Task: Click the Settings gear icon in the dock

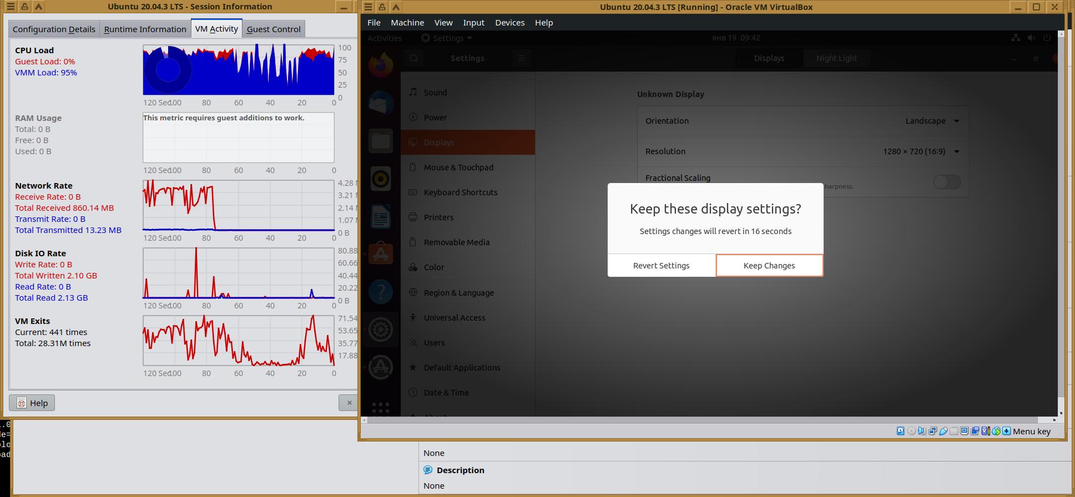Action: point(381,329)
